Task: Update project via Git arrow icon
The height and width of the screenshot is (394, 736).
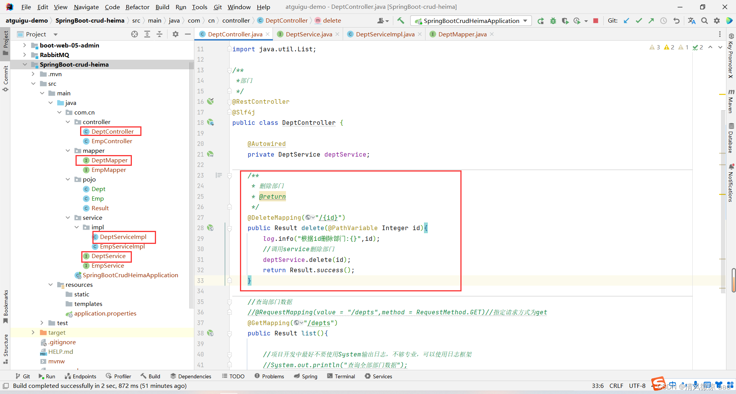Action: tap(626, 21)
